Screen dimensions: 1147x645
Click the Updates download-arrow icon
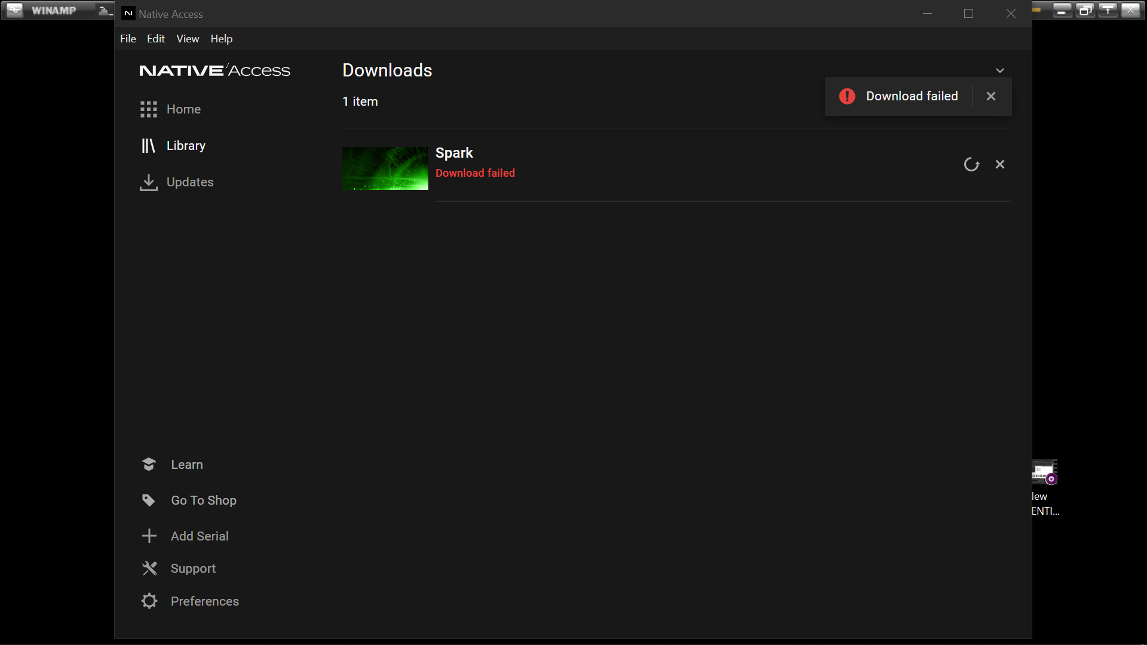[x=149, y=183]
